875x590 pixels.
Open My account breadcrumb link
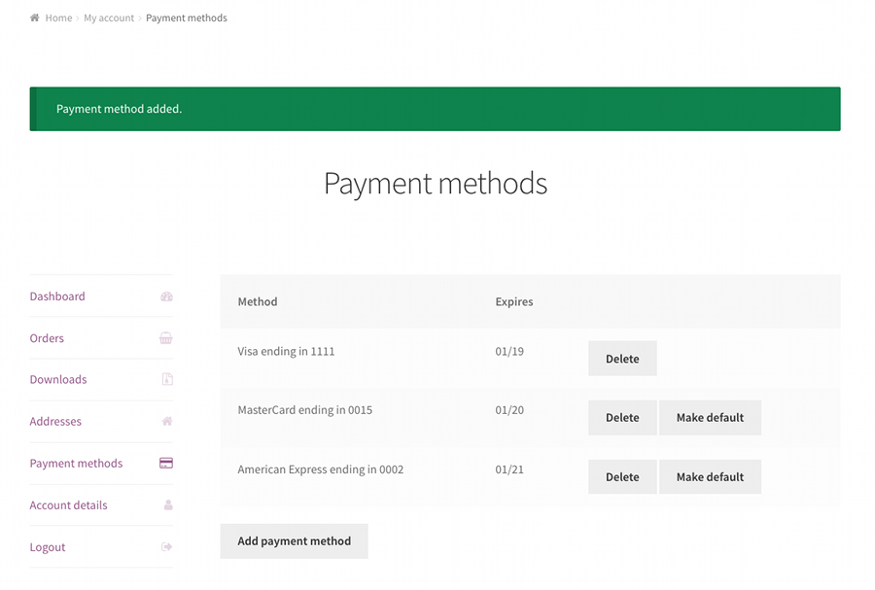pos(109,17)
